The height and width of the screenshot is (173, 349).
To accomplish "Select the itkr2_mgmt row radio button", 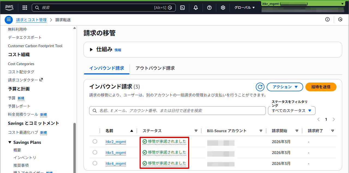I will coord(95,141).
